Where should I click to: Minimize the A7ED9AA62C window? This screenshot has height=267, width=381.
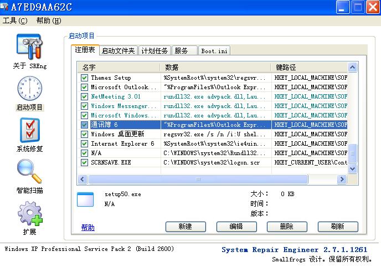tap(343, 7)
